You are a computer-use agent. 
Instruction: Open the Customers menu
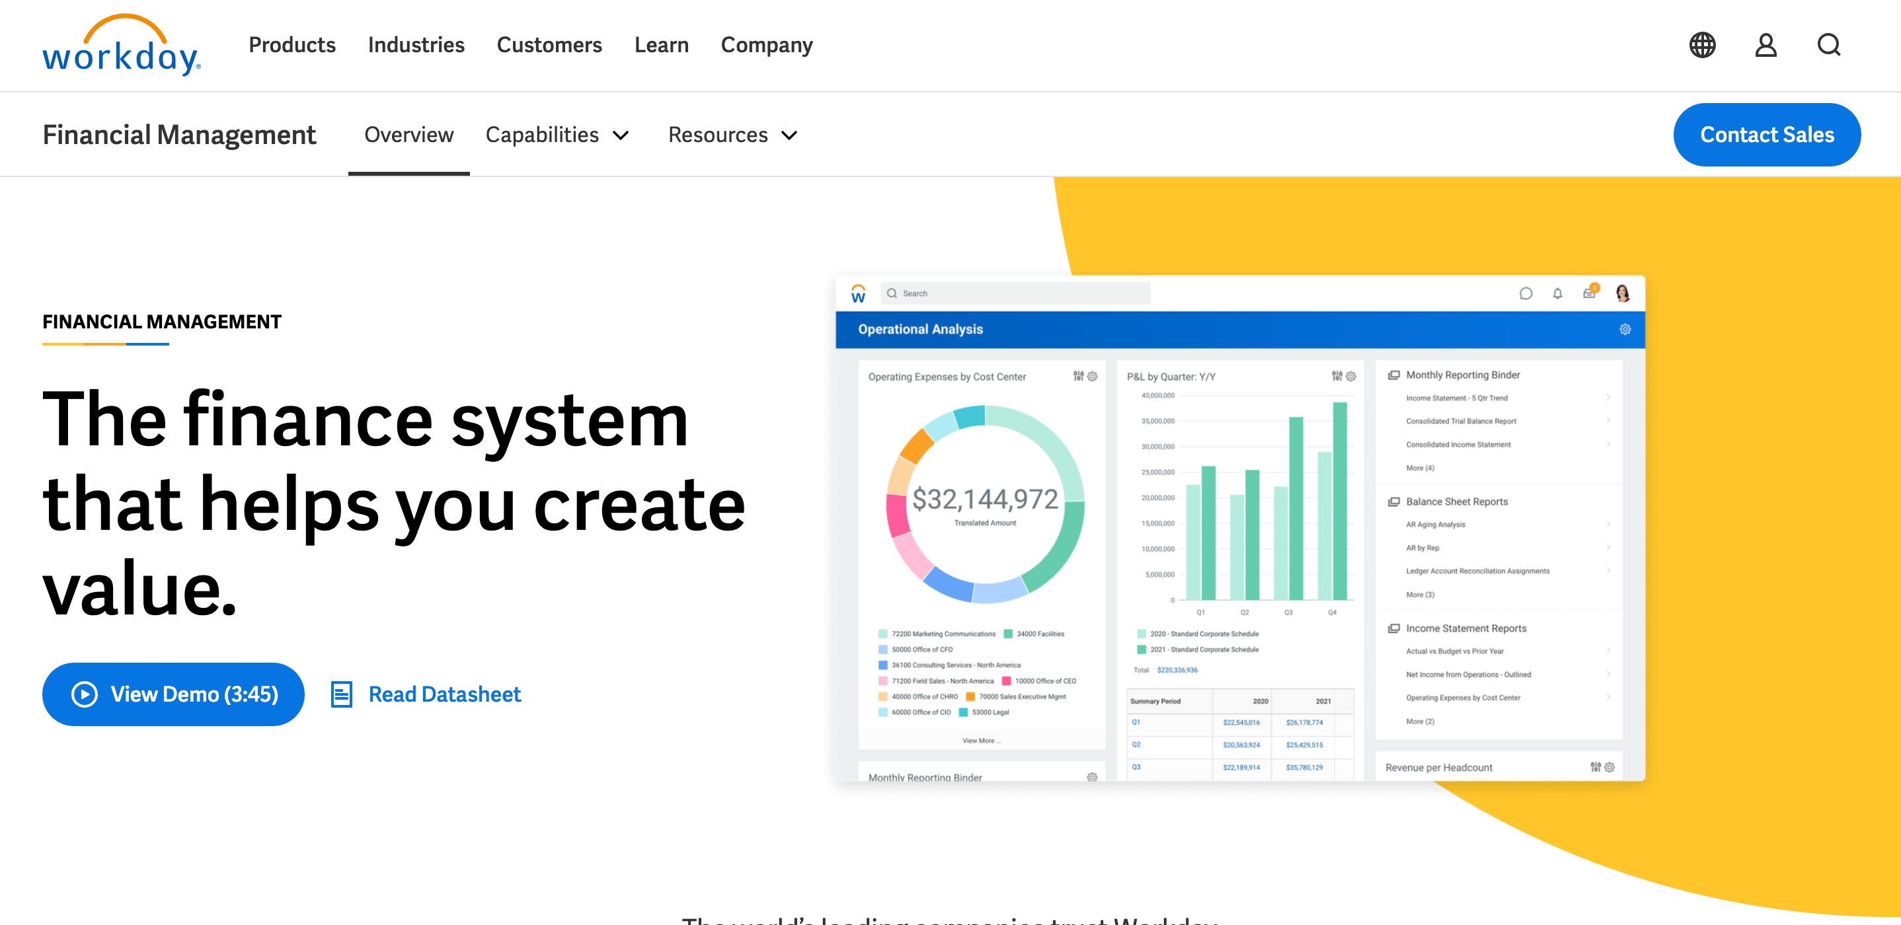549,45
